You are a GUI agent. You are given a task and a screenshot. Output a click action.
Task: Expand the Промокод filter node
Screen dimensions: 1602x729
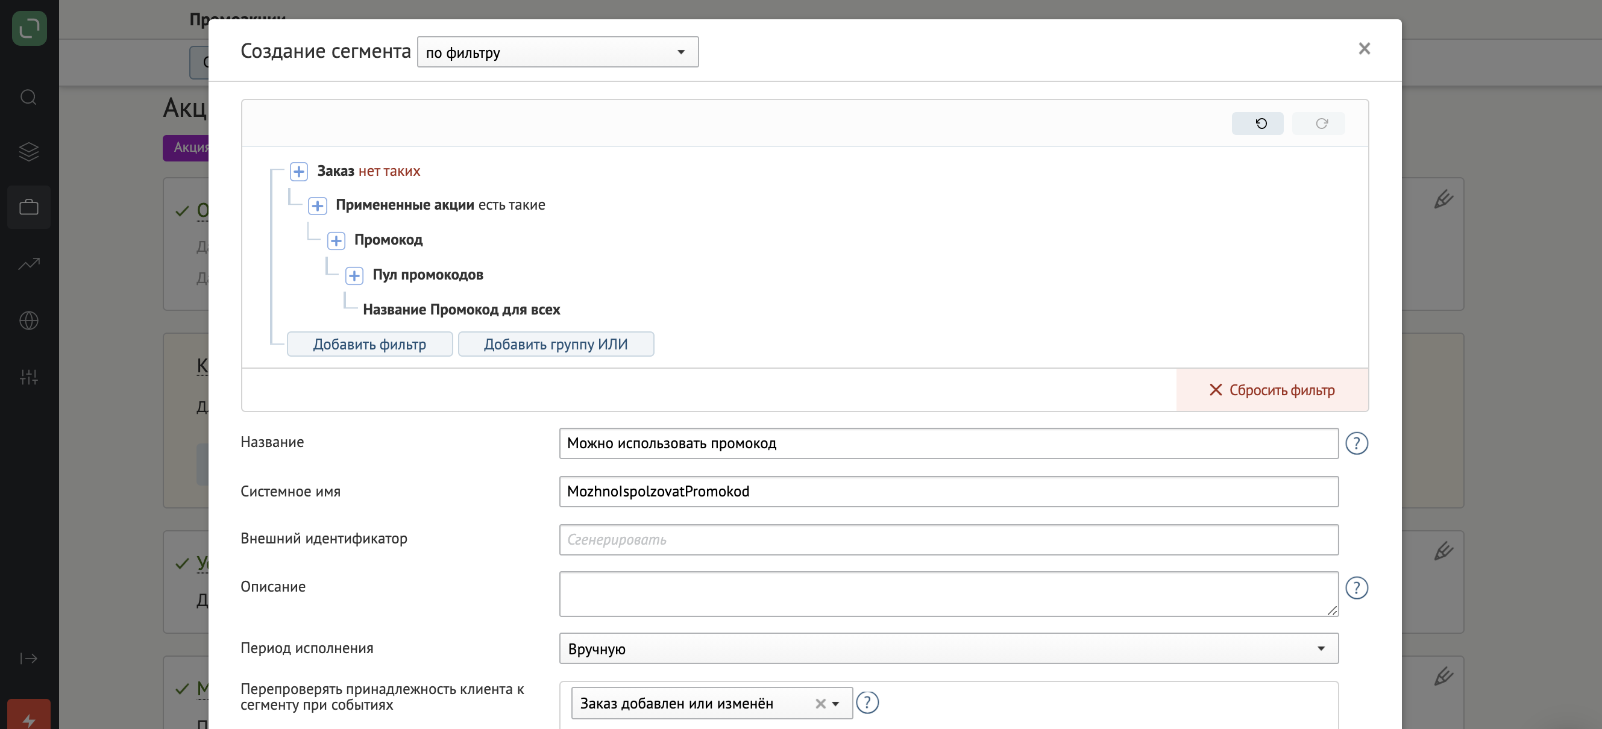point(336,240)
